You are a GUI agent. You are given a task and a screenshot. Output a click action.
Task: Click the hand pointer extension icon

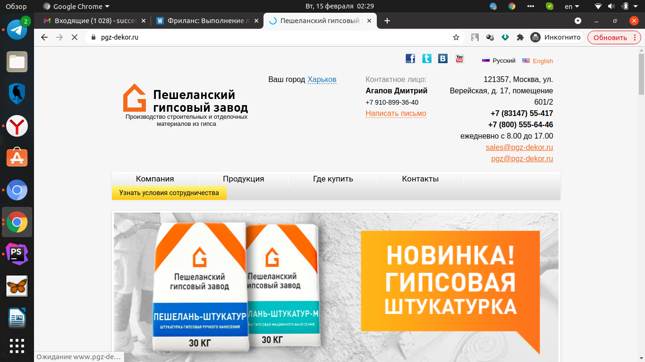click(x=475, y=37)
